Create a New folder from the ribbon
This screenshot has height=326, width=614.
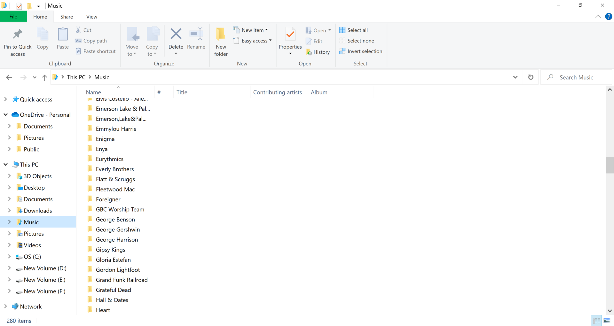pyautogui.click(x=221, y=42)
